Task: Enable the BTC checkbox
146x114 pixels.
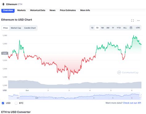Action: 16,103
